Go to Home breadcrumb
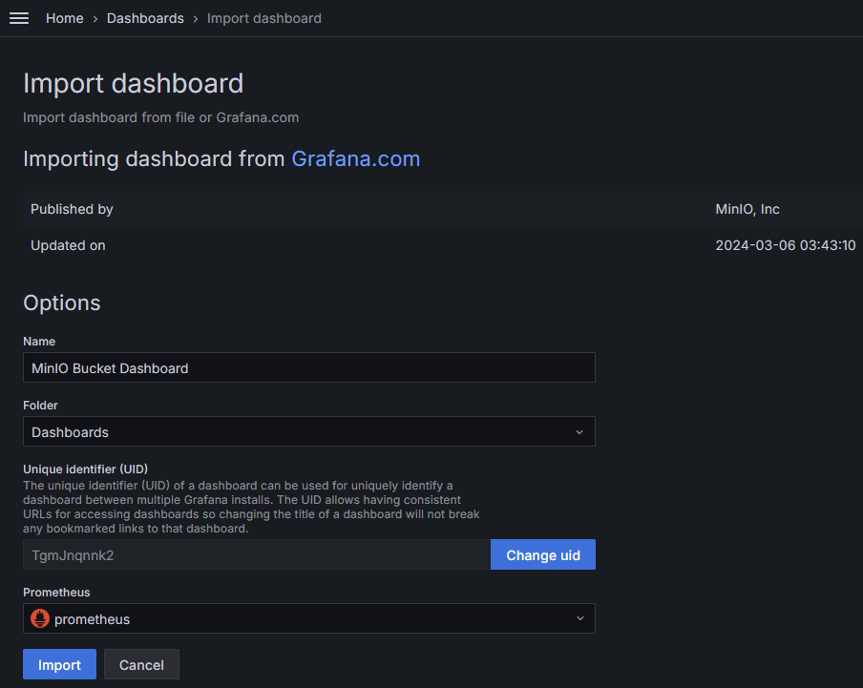The height and width of the screenshot is (688, 863). click(64, 18)
